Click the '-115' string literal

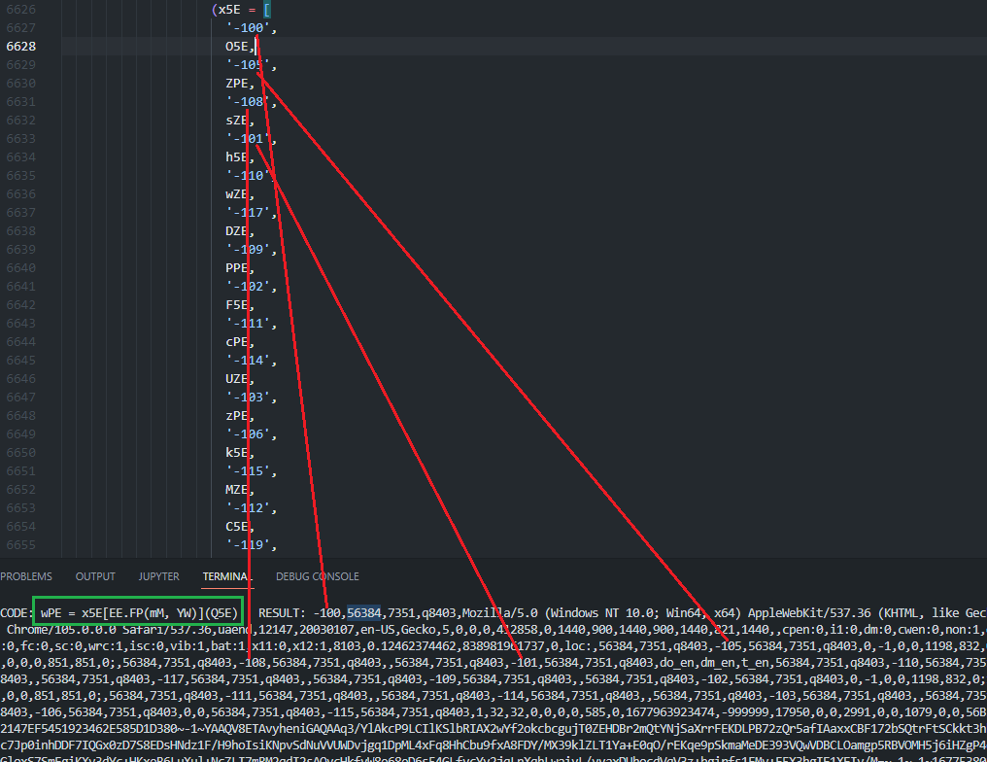pyautogui.click(x=248, y=471)
